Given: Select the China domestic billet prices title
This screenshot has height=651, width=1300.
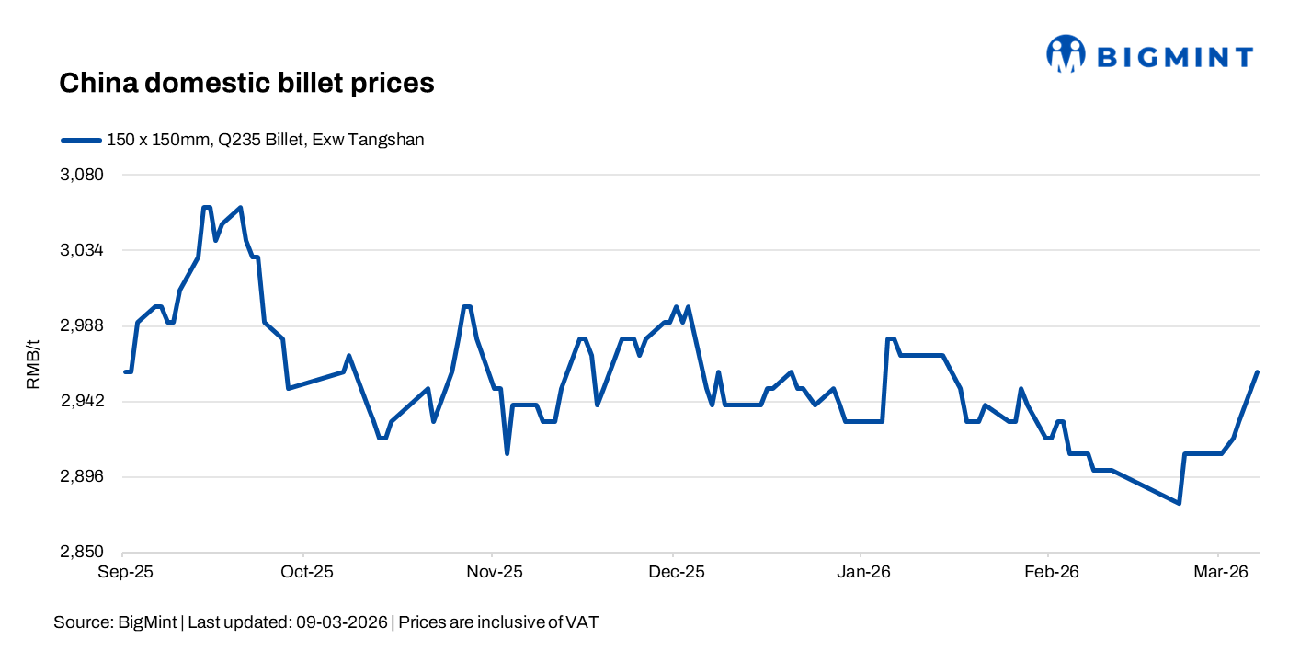Looking at the screenshot, I should pos(246,83).
